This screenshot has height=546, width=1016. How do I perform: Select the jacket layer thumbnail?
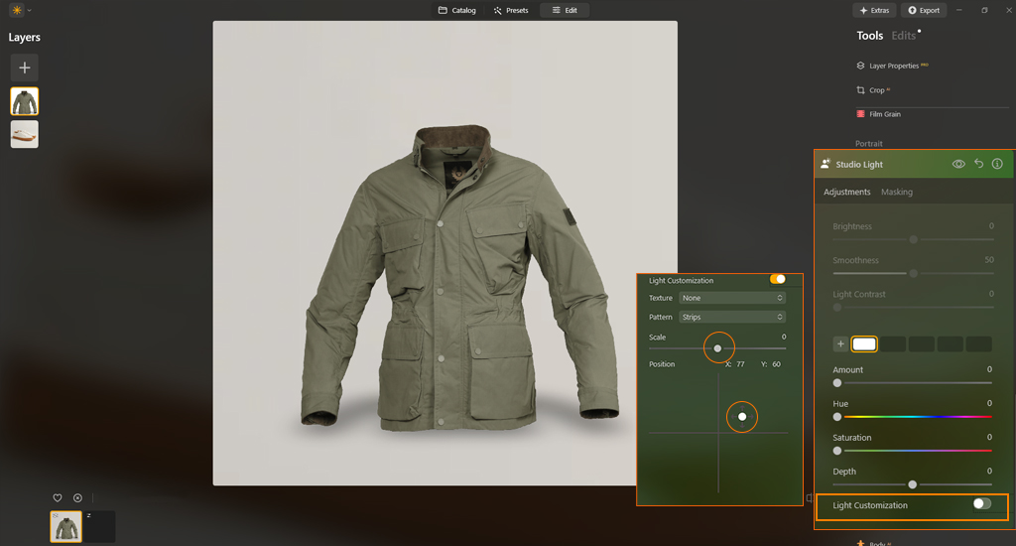(x=25, y=101)
